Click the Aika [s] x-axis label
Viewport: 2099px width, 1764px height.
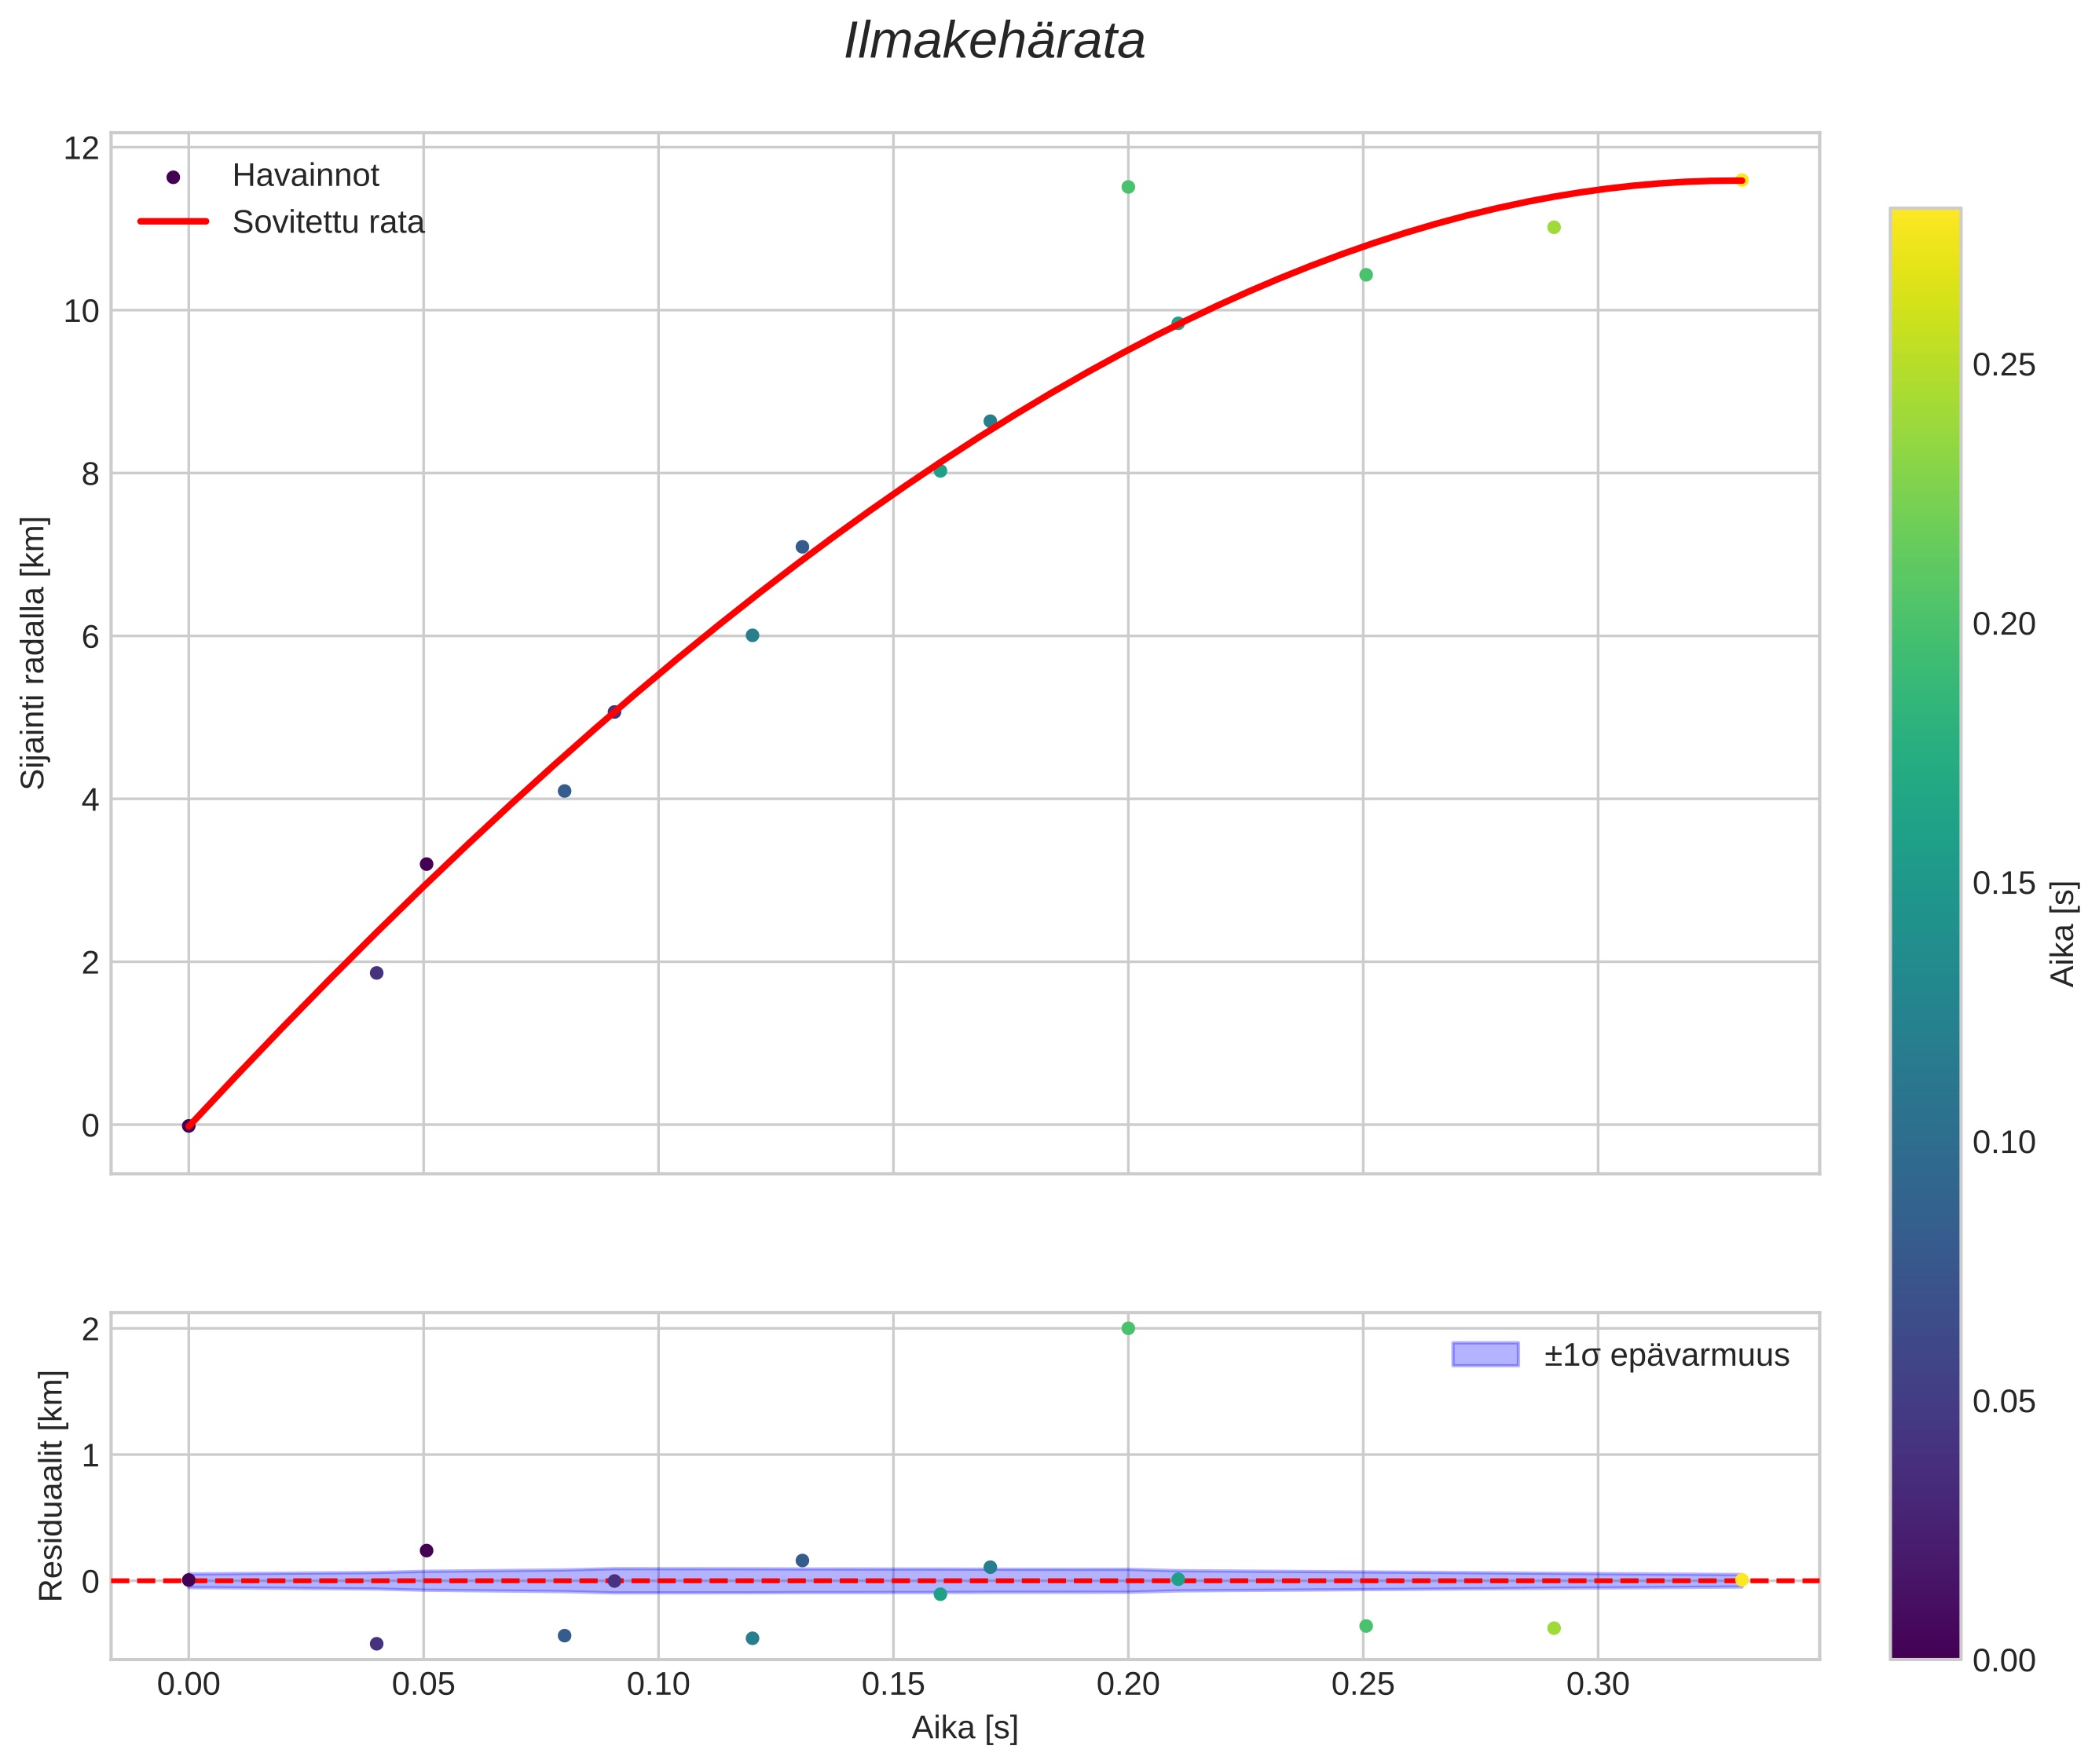tap(964, 1727)
